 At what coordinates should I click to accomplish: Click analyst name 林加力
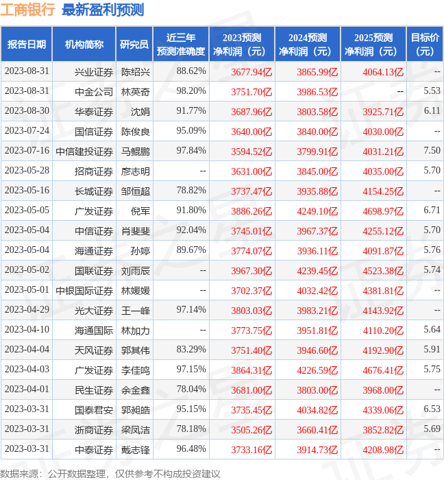pyautogui.click(x=136, y=331)
